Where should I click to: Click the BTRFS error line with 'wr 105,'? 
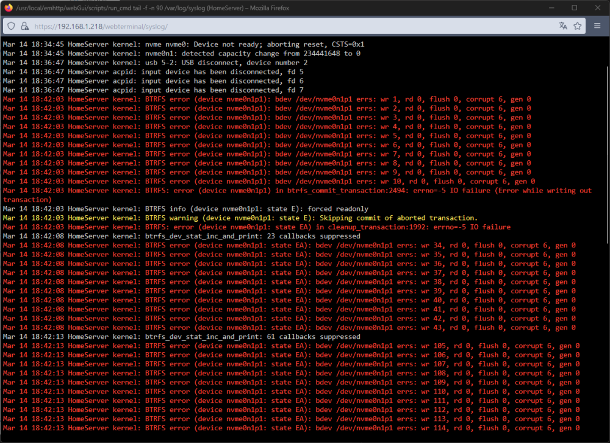point(292,346)
